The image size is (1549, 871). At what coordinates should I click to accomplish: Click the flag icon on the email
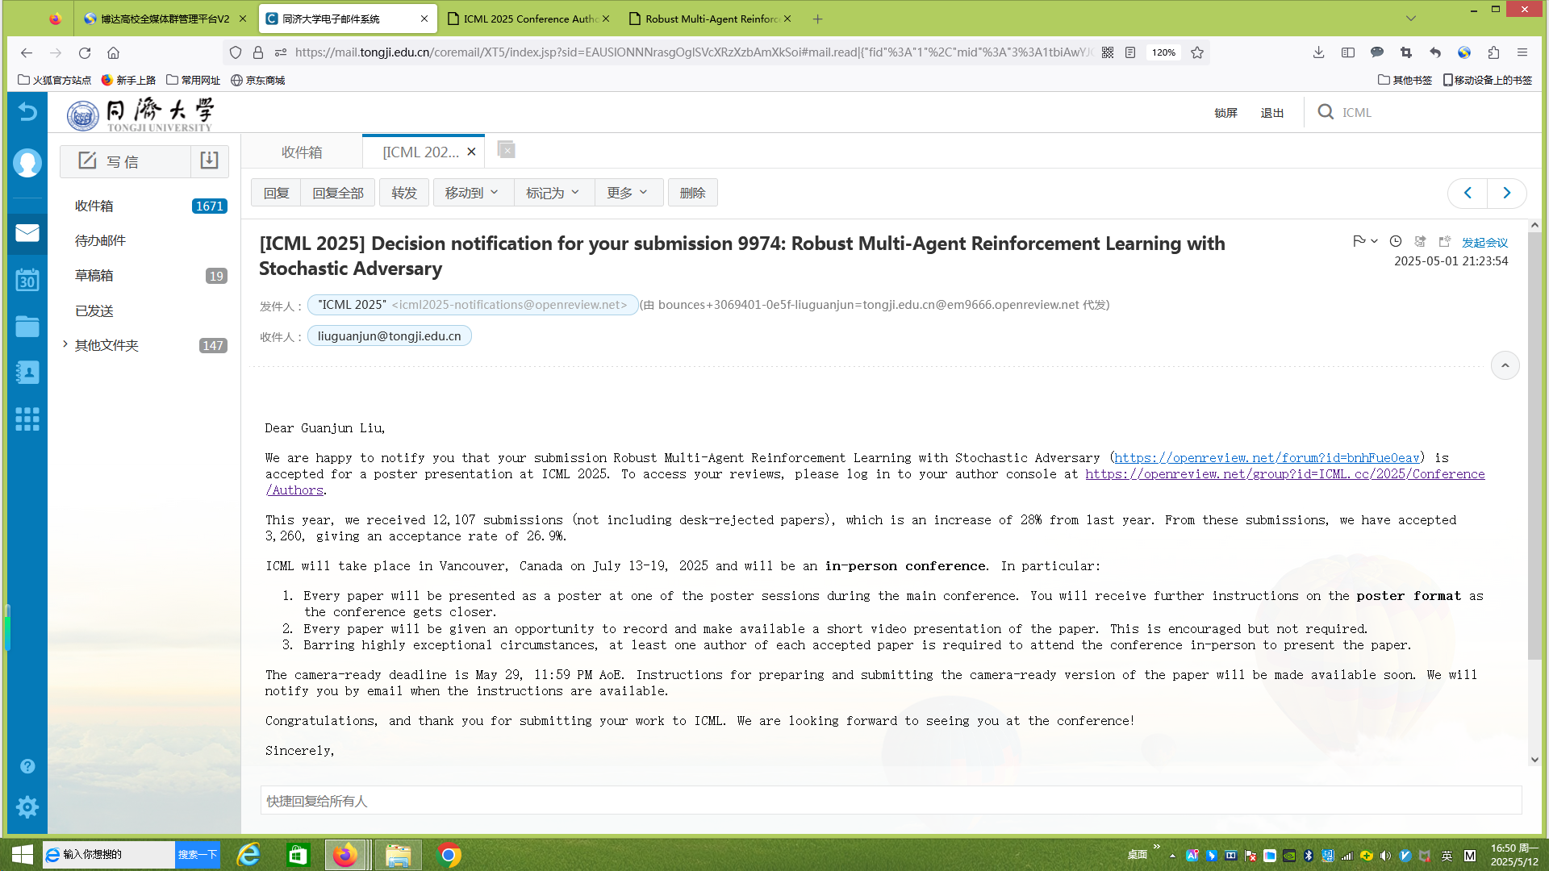coord(1359,241)
